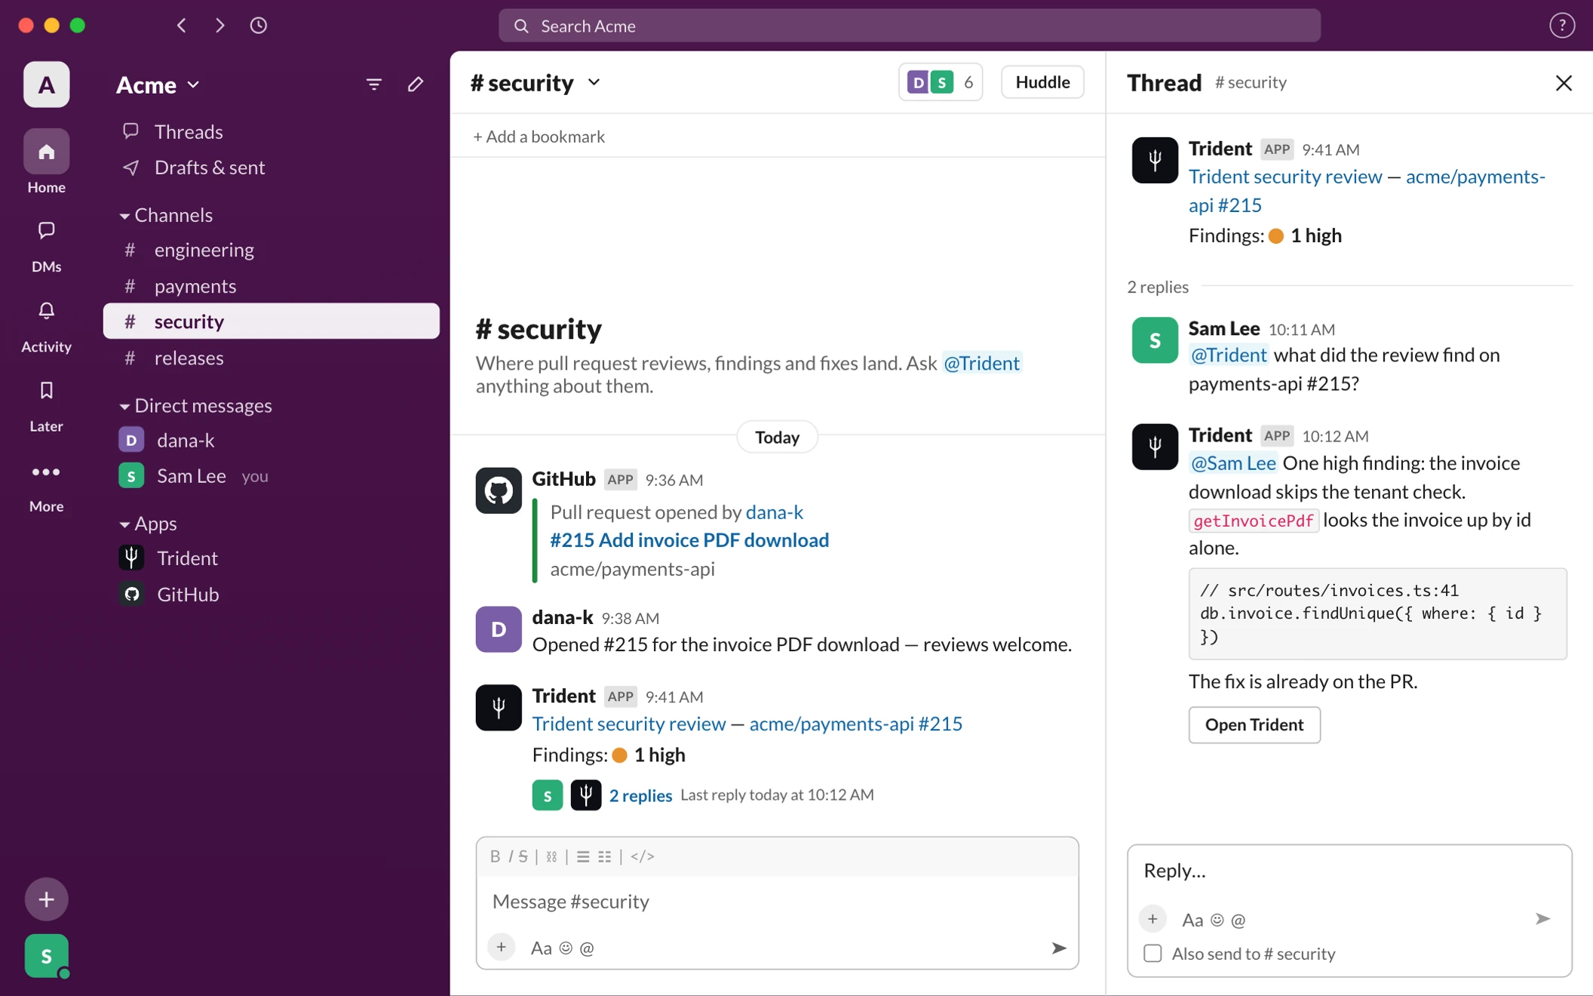Open the payments channel
Image resolution: width=1593 pixels, height=996 pixels.
[272, 286]
